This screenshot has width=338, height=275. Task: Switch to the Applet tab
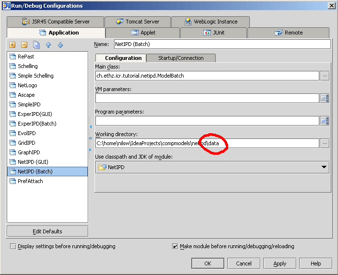143,33
